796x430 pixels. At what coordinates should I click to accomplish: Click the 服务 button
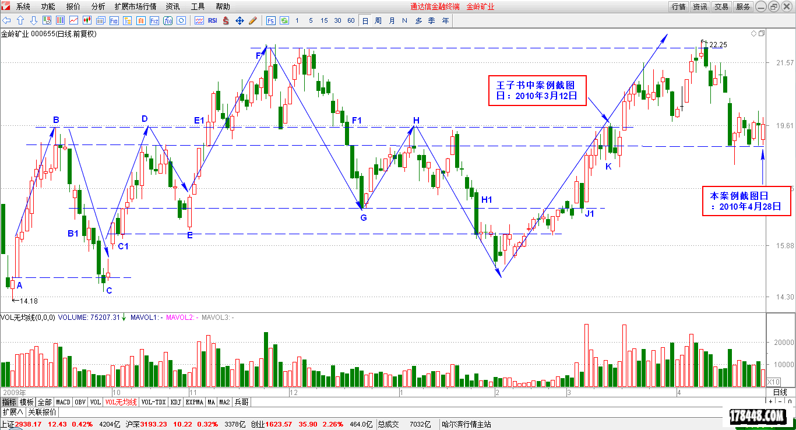coord(743,6)
